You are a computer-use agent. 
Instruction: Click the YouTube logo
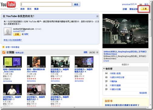8,5
